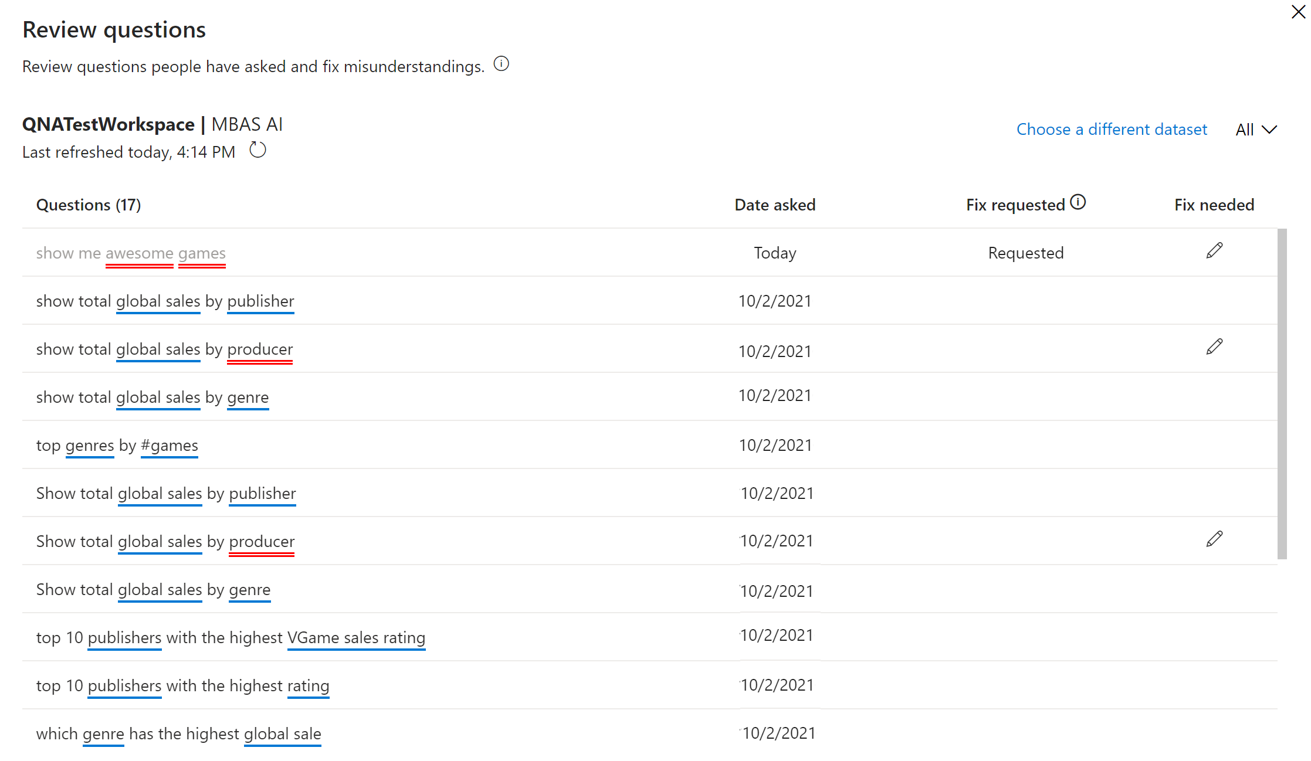Open 'top 10 publishers with highest VGame sales rating'
Screen dimensions: 1311x761
click(231, 638)
